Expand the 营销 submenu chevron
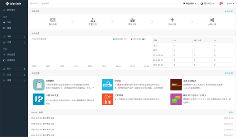This screenshot has height=137, width=237. (x=25, y=37)
